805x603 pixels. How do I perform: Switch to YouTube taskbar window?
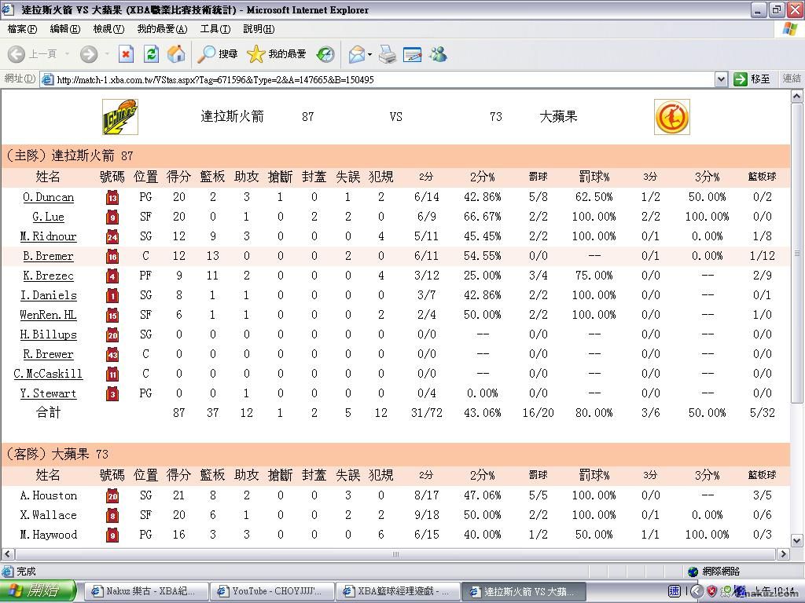272,591
